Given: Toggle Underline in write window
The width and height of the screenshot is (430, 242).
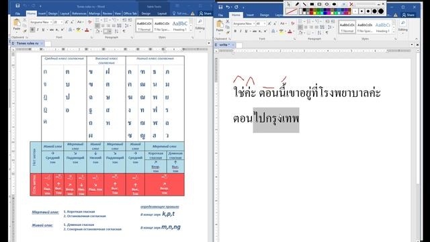Looking at the screenshot, I should 246,32.
